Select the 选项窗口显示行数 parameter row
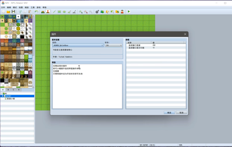This screenshot has width=232, height=147. [156, 48]
